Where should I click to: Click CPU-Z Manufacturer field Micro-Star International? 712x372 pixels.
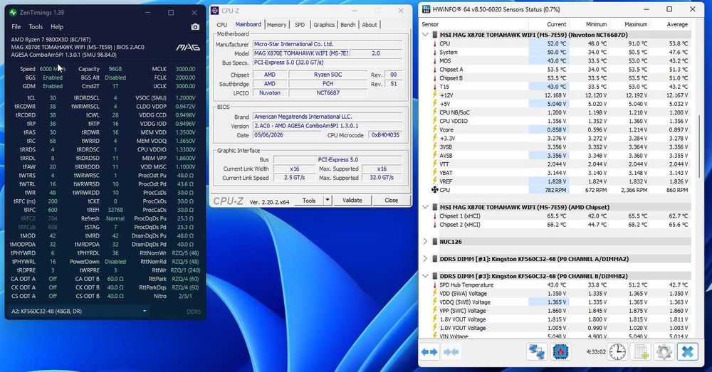[x=328, y=44]
